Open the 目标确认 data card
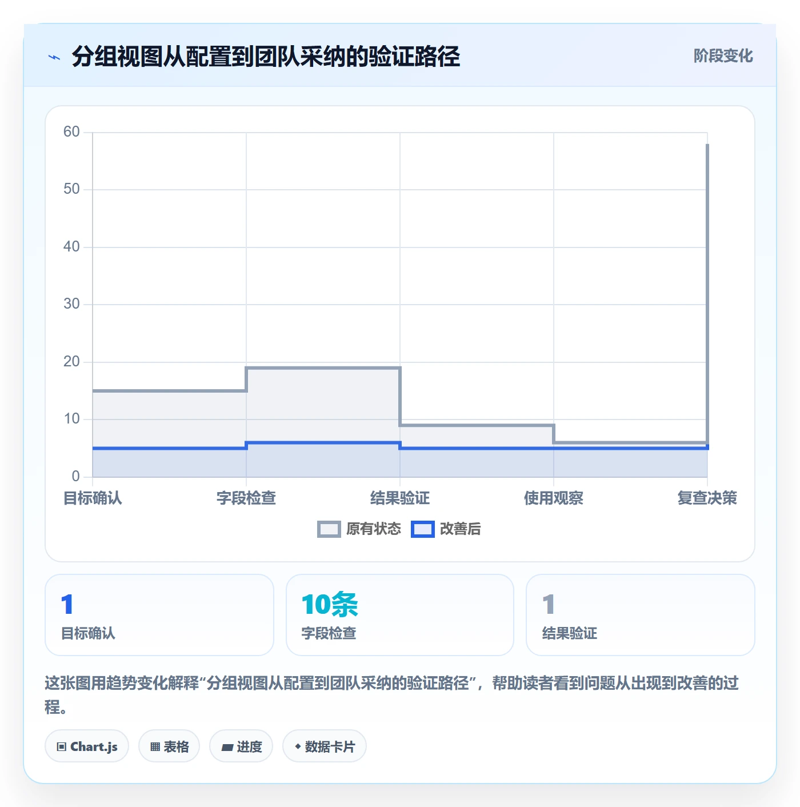 tap(159, 615)
